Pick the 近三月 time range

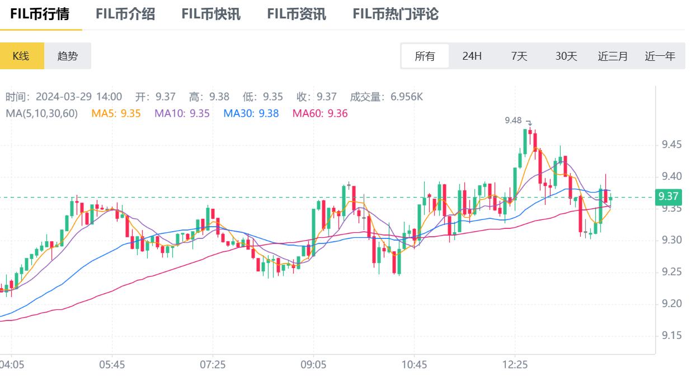(x=613, y=56)
